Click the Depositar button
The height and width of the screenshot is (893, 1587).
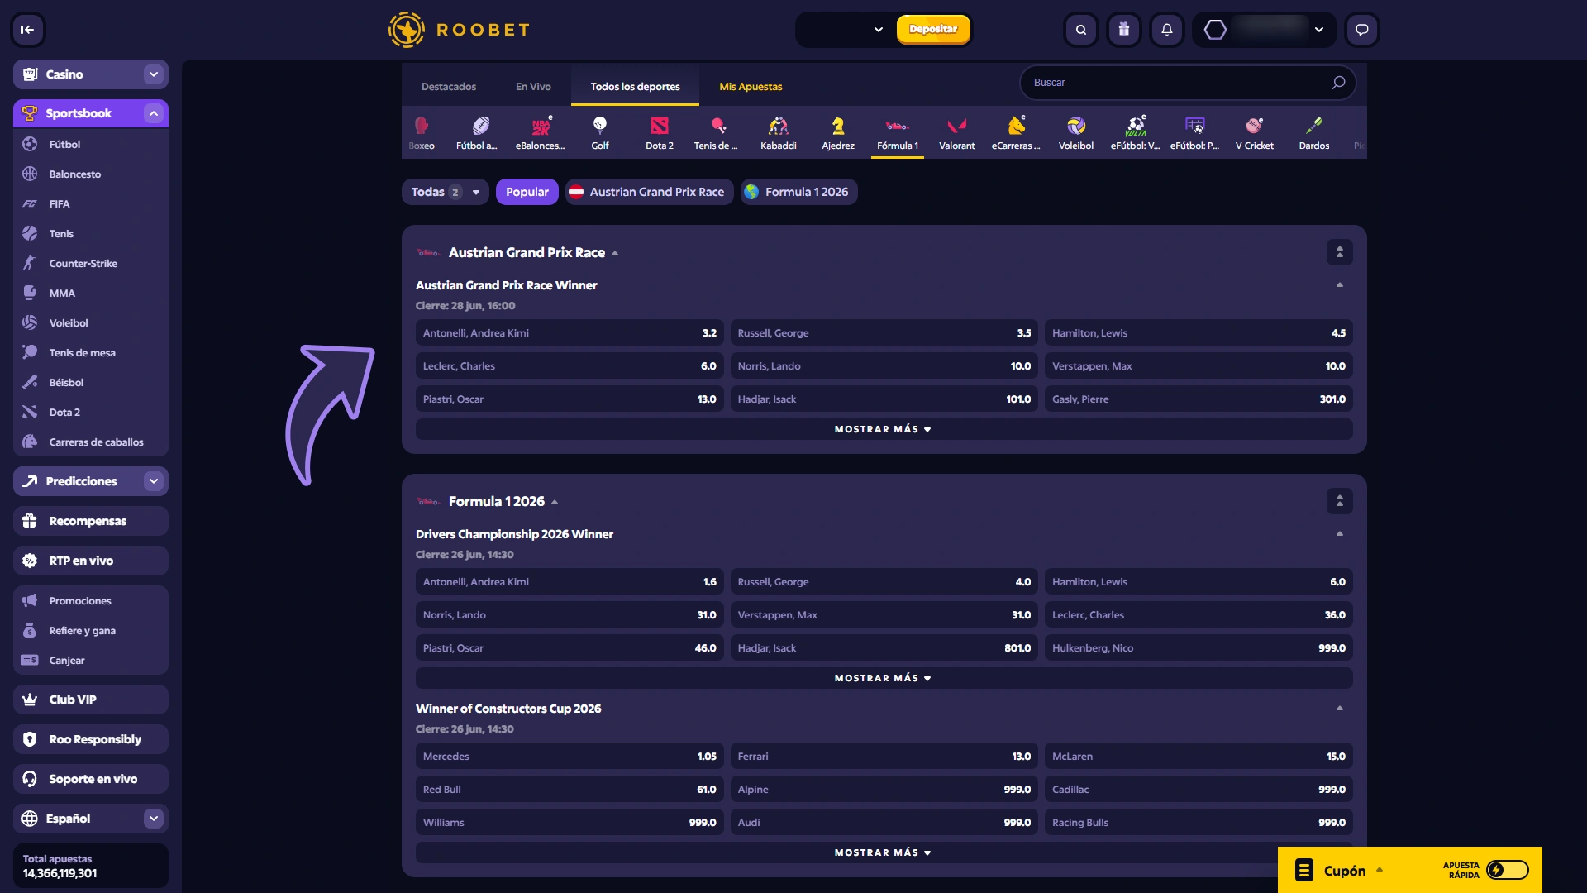coord(933,30)
